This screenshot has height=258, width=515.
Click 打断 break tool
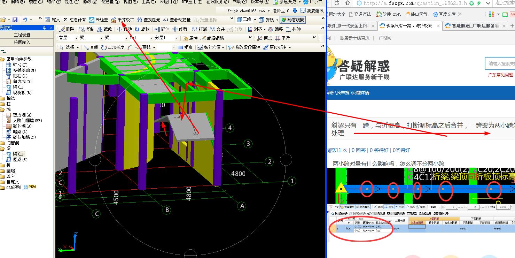pos(199,29)
